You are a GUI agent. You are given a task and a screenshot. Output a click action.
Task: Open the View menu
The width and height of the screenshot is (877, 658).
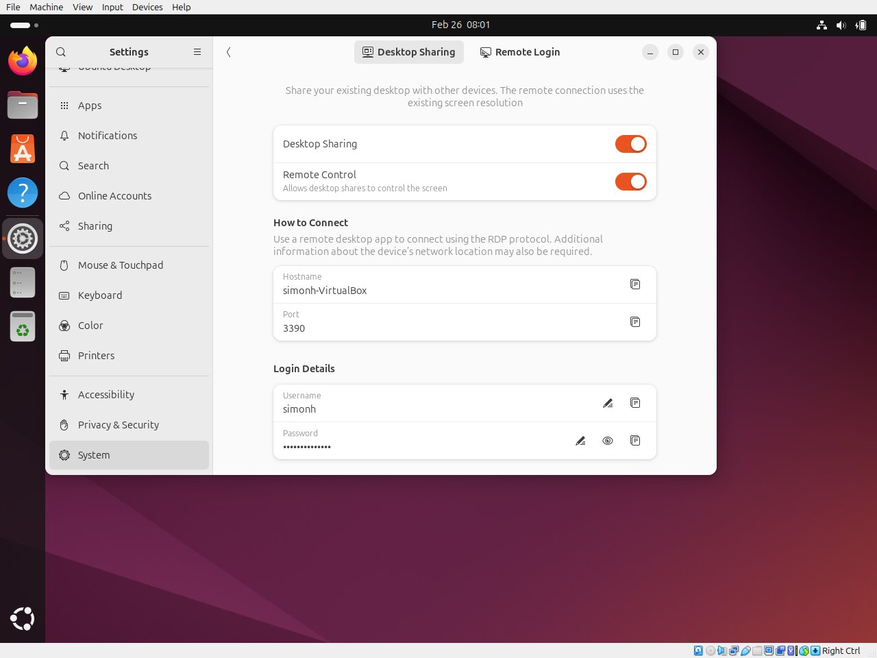pos(82,7)
